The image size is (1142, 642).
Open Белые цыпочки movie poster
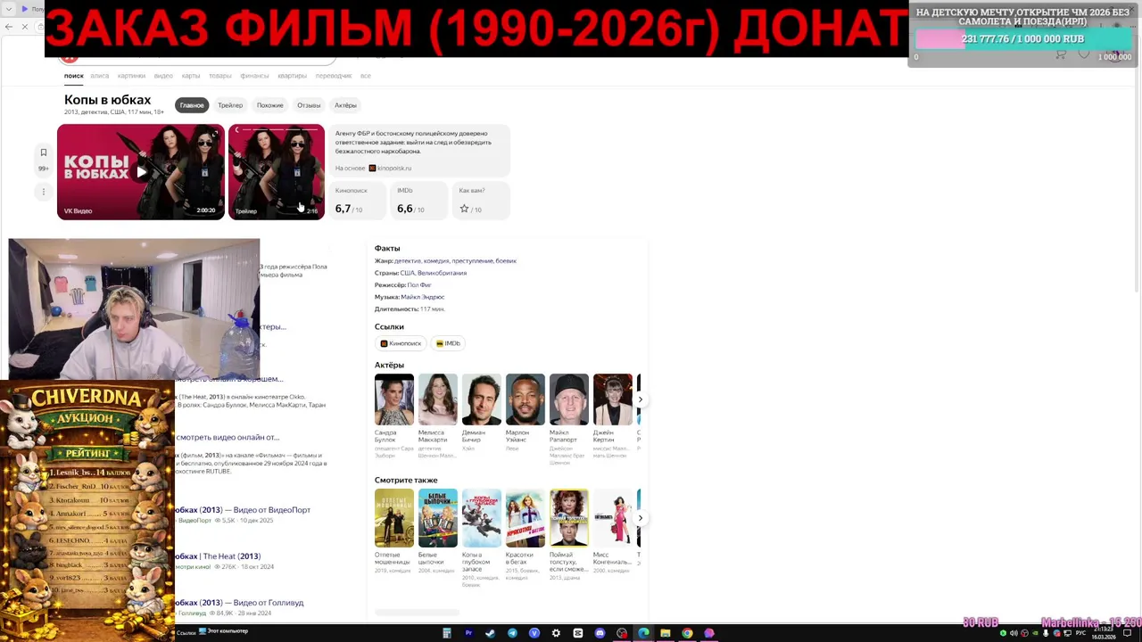437,517
